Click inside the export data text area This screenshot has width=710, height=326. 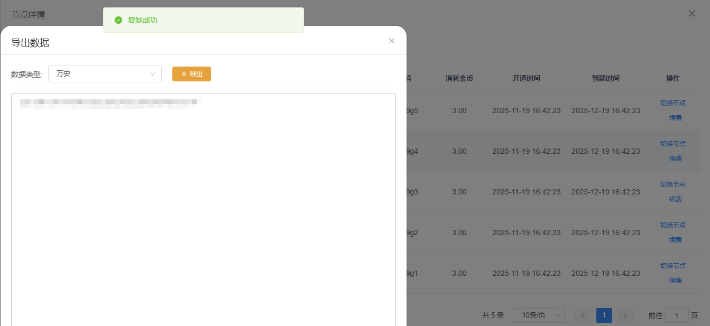pos(203,211)
